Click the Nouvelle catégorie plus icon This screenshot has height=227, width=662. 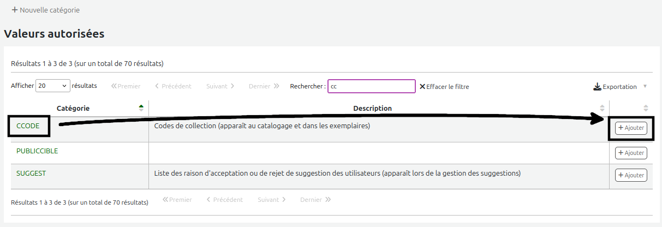[15, 10]
